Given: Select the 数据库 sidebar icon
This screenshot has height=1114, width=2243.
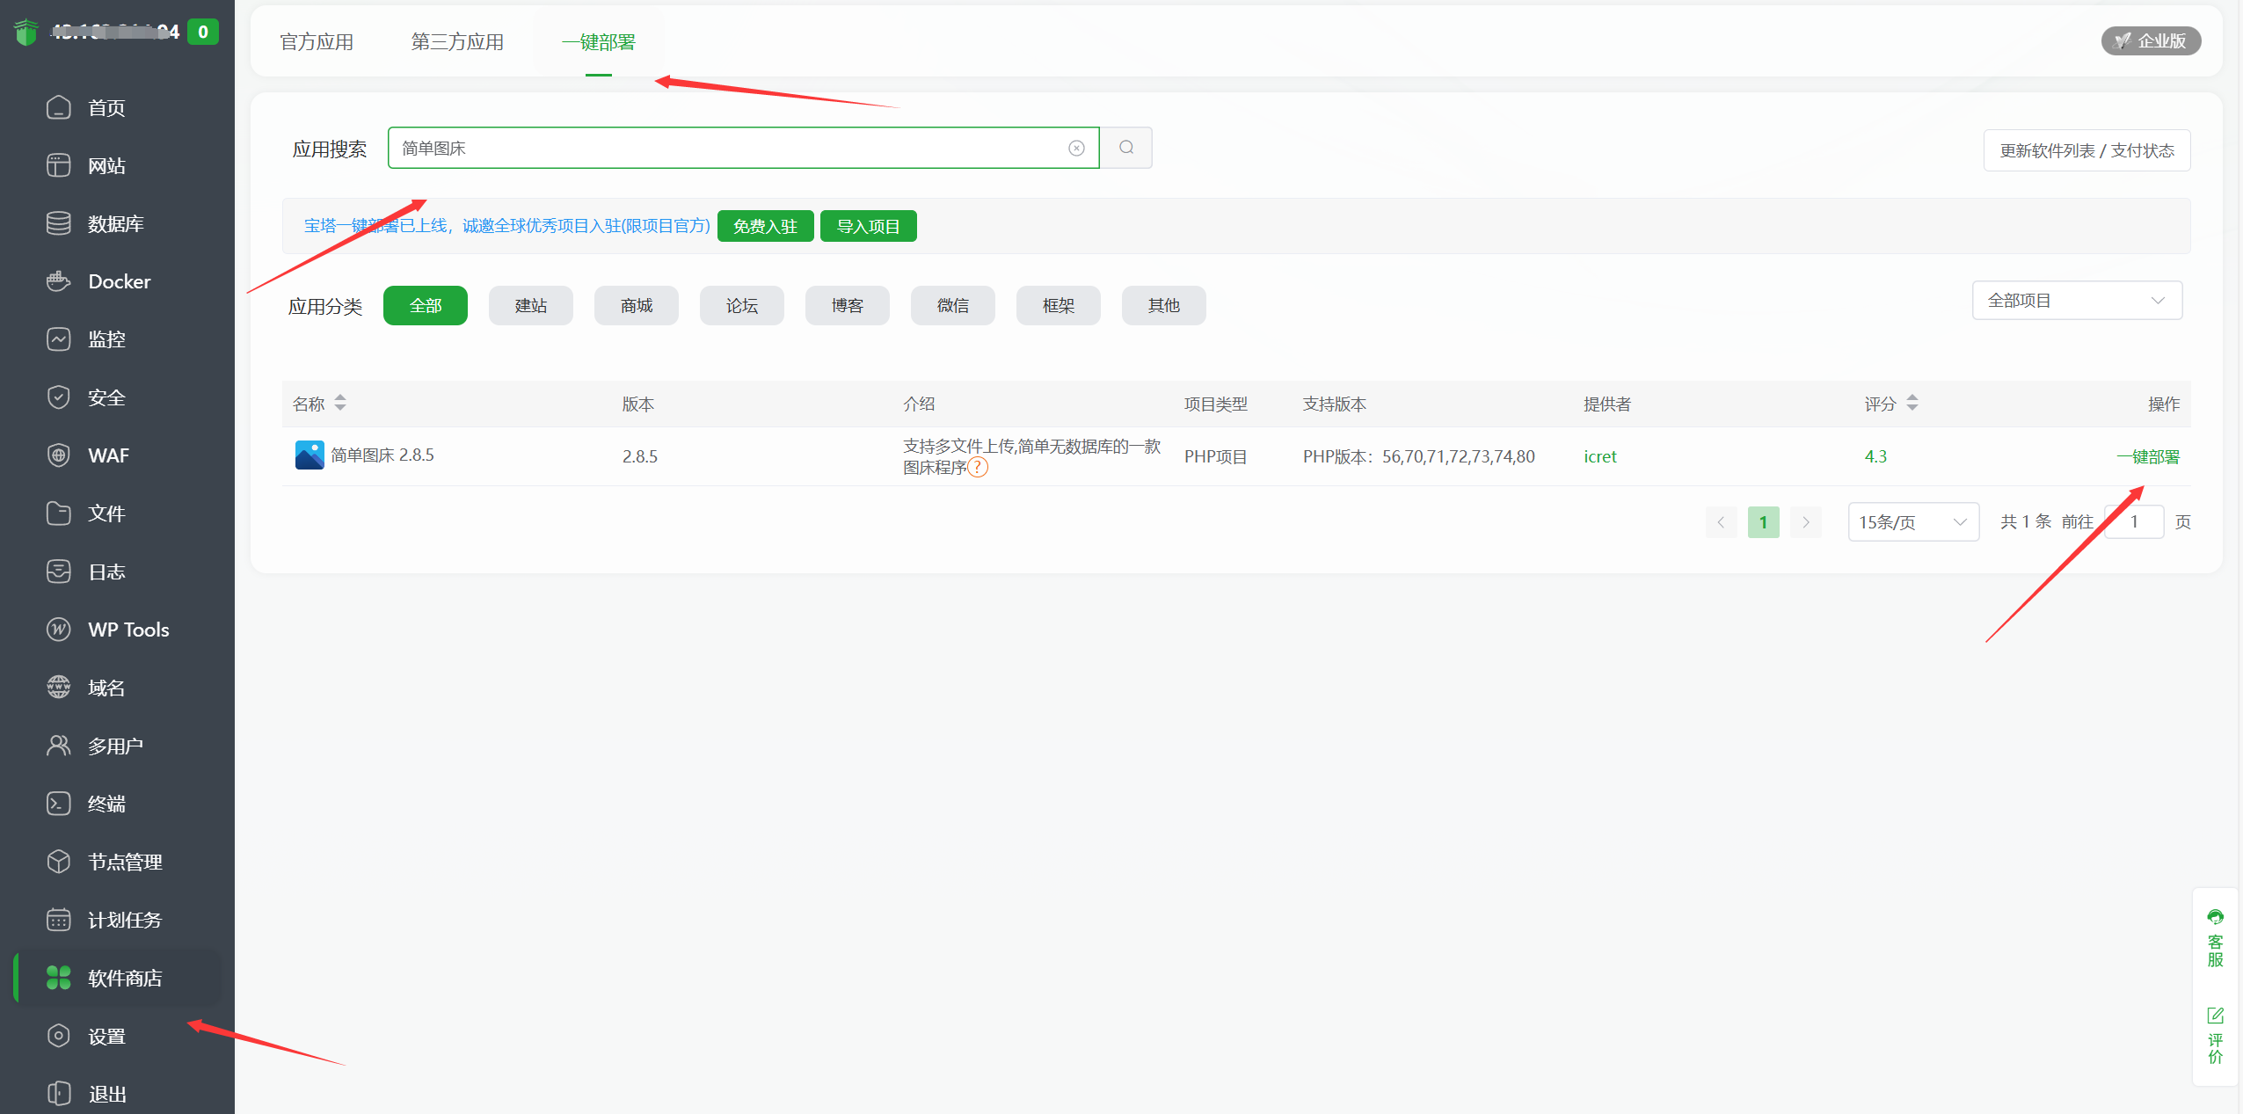Looking at the screenshot, I should click(x=58, y=223).
